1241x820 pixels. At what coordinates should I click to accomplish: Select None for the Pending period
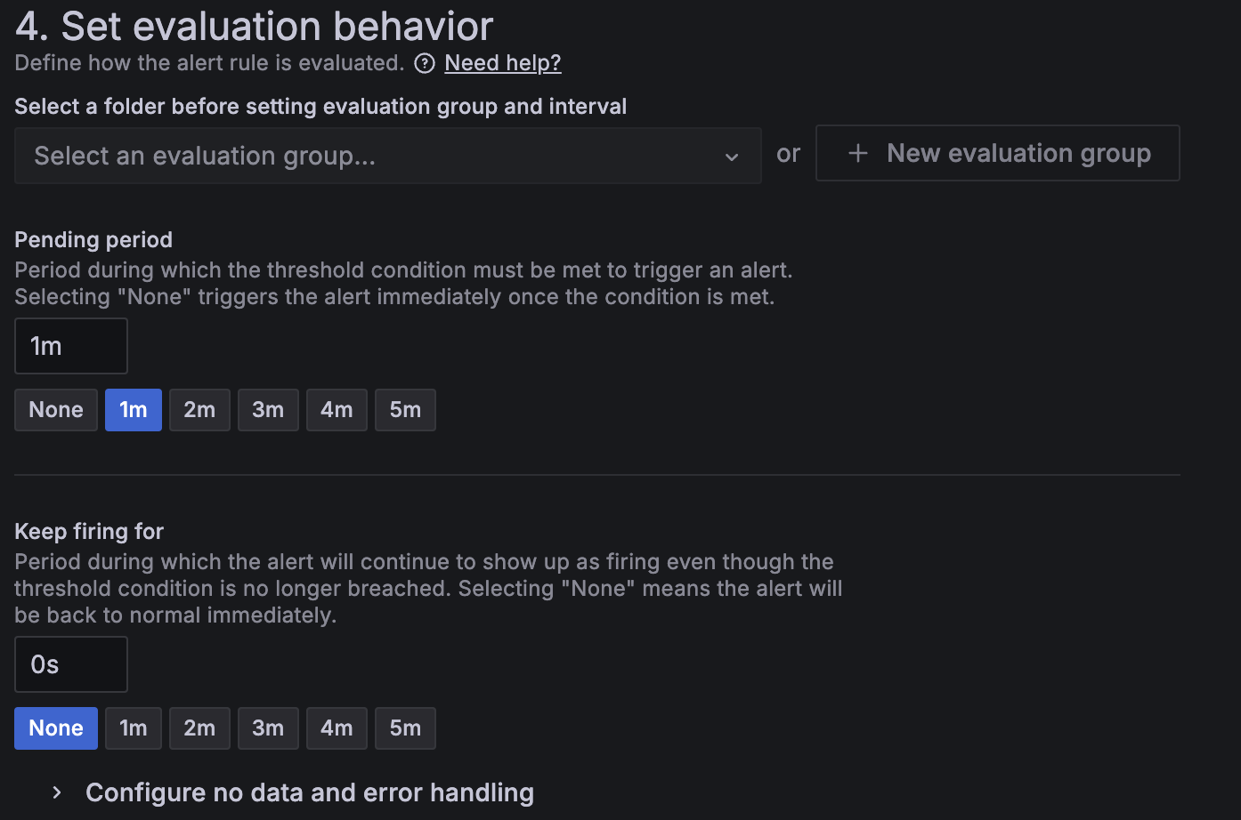pyautogui.click(x=55, y=410)
